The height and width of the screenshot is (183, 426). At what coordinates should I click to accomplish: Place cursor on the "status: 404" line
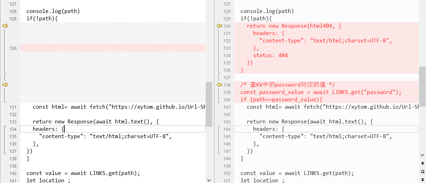[270, 55]
